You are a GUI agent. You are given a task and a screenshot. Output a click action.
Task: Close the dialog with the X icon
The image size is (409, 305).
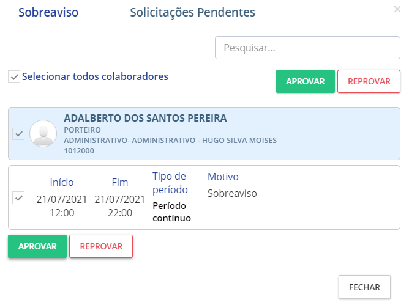point(397,9)
